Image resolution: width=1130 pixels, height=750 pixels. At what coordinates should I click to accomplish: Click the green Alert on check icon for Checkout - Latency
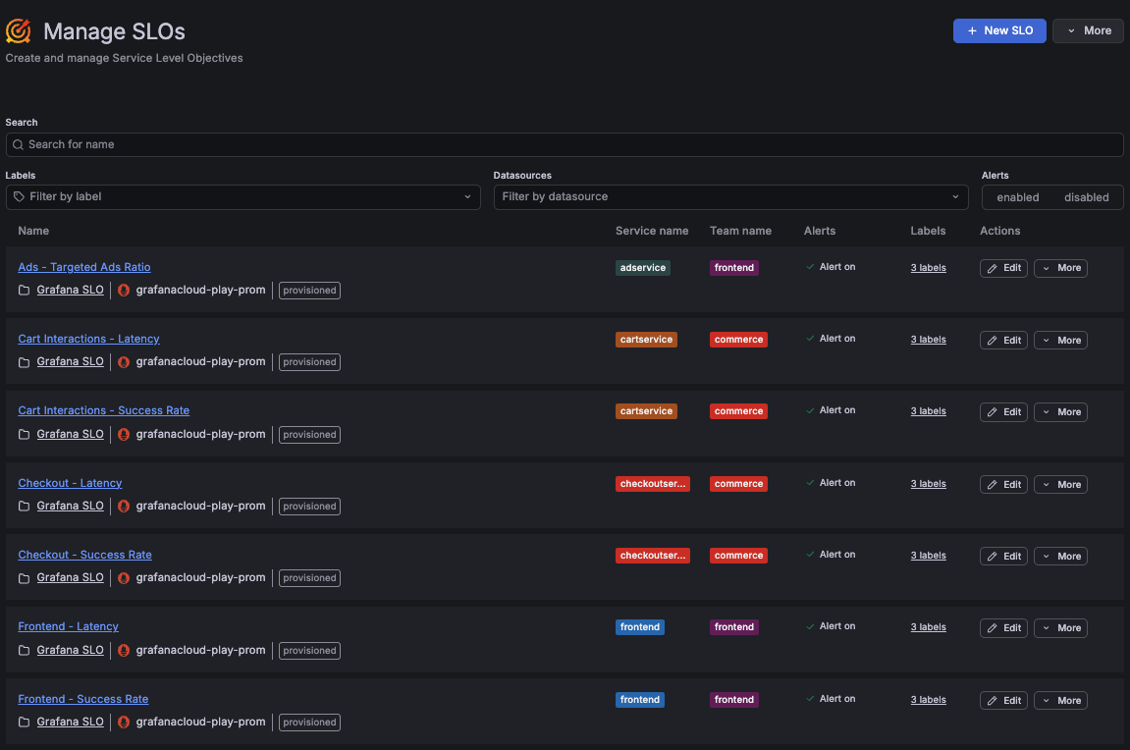click(811, 482)
